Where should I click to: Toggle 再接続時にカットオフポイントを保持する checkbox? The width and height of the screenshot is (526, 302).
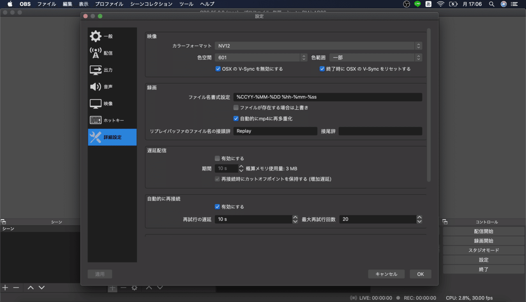(x=217, y=179)
